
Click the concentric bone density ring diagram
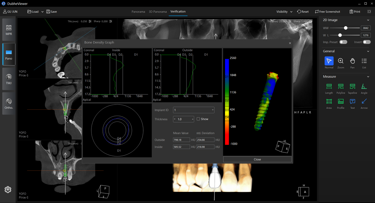click(x=117, y=130)
